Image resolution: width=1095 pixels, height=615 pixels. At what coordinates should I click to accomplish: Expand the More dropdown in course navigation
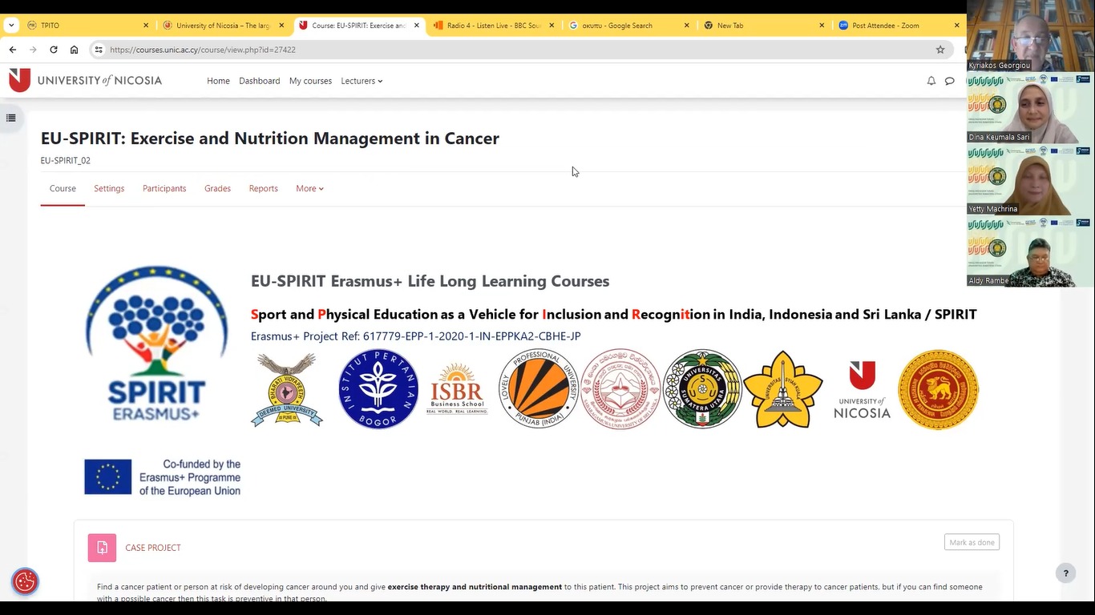[309, 188]
